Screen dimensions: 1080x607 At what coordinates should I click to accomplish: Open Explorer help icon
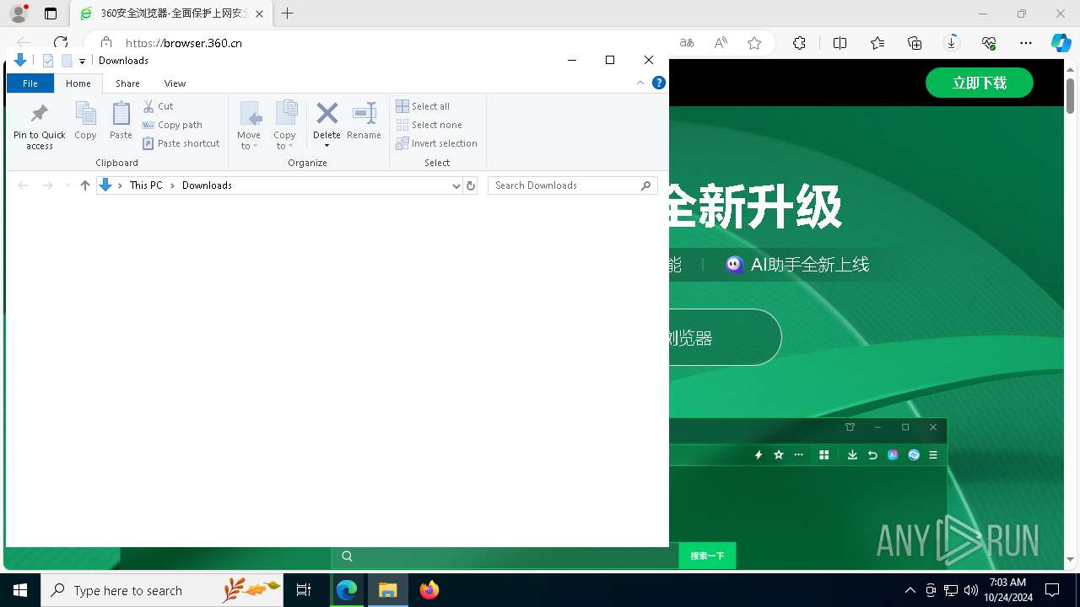[x=659, y=83]
